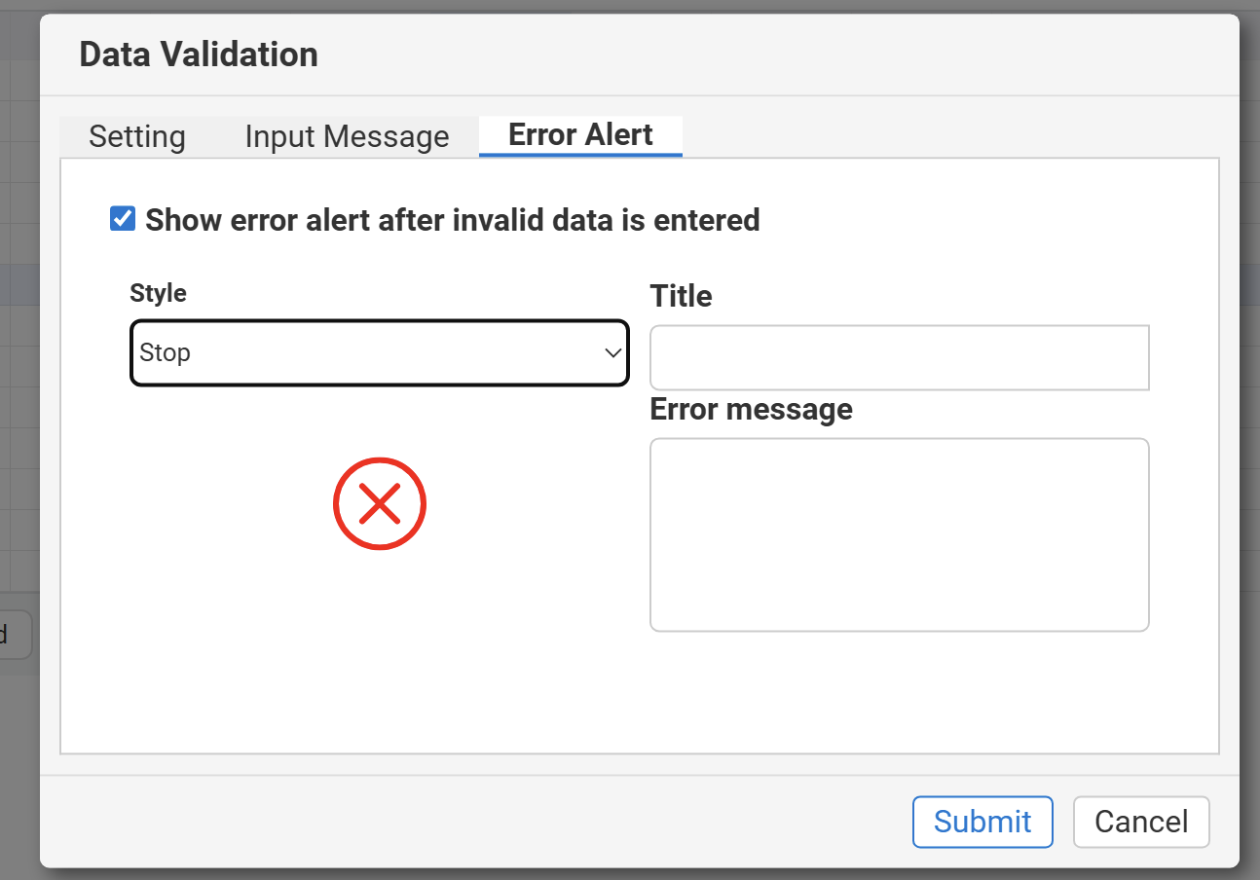Uncheck the show error alert checkbox
This screenshot has width=1260, height=880.
(123, 219)
